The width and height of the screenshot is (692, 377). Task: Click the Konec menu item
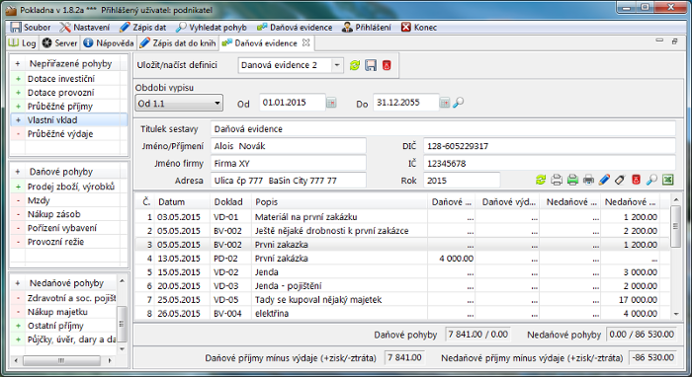coord(419,28)
